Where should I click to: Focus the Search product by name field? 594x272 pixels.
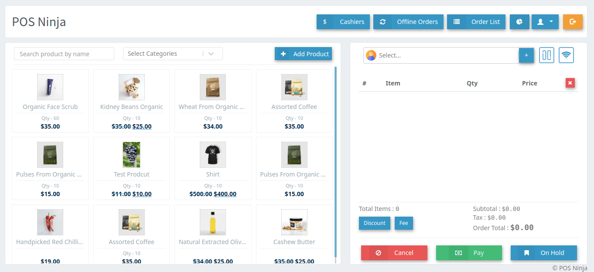pos(64,54)
